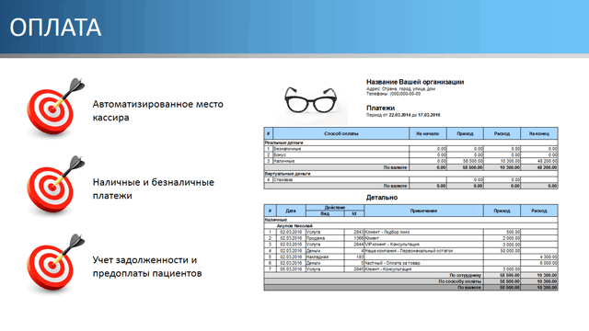Click the Детально section heading

pos(382,198)
